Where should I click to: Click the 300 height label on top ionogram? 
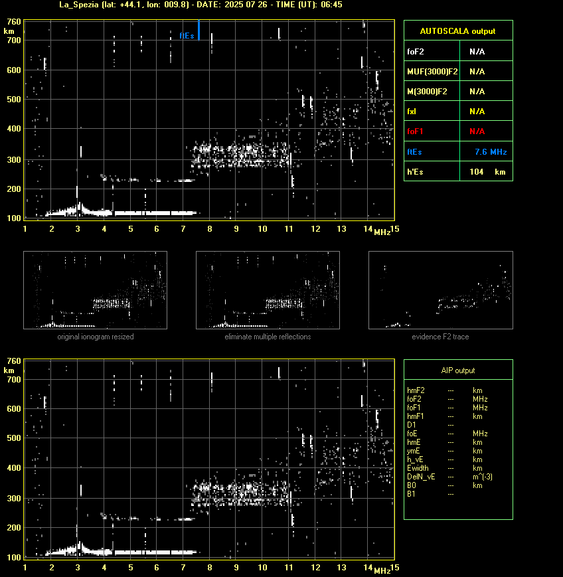click(x=14, y=160)
